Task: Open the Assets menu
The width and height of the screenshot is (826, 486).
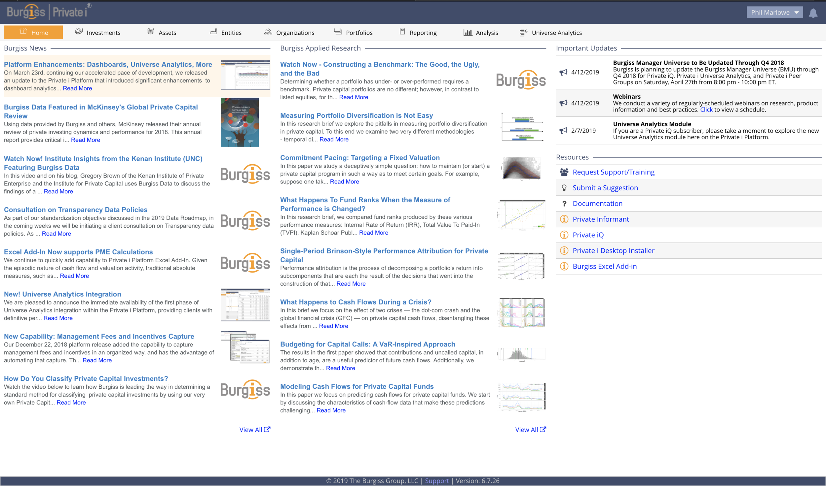Action: [162, 32]
